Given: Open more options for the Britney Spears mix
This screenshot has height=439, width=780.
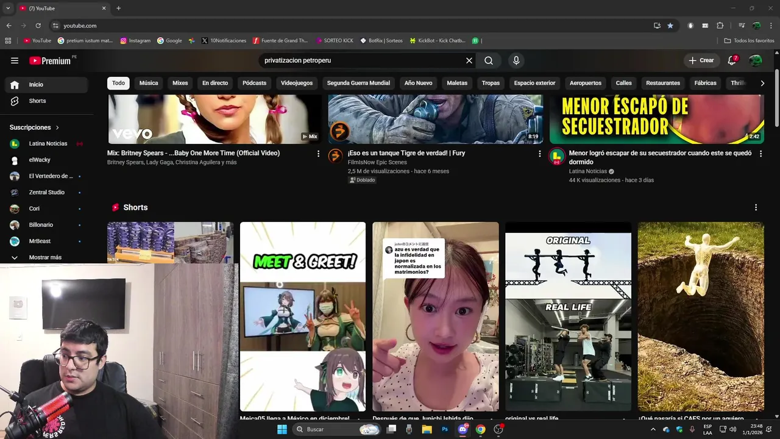Looking at the screenshot, I should point(318,154).
